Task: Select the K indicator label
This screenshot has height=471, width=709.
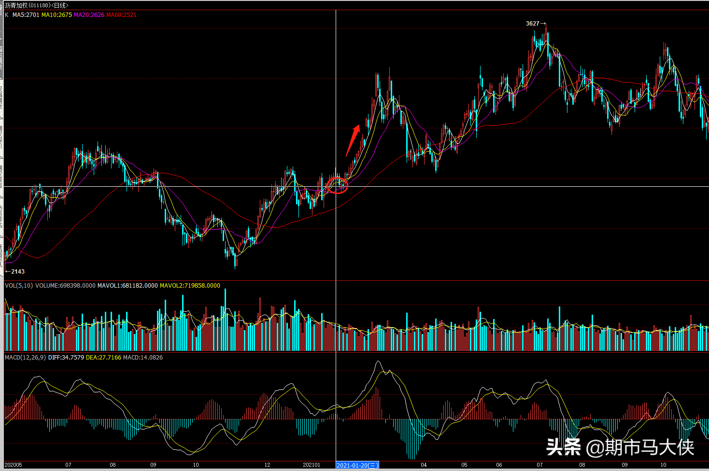Action: tap(7, 15)
